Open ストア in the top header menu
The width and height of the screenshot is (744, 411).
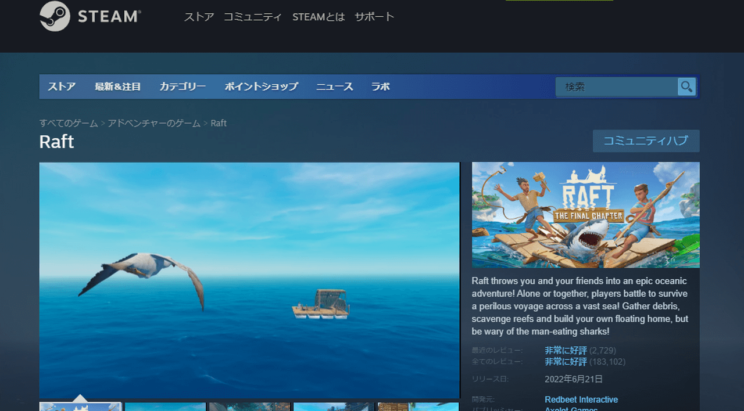click(199, 17)
